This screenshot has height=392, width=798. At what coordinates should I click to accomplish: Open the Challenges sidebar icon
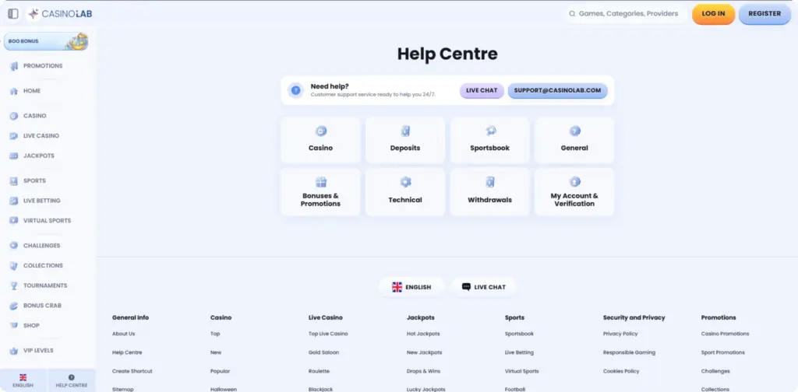click(14, 245)
